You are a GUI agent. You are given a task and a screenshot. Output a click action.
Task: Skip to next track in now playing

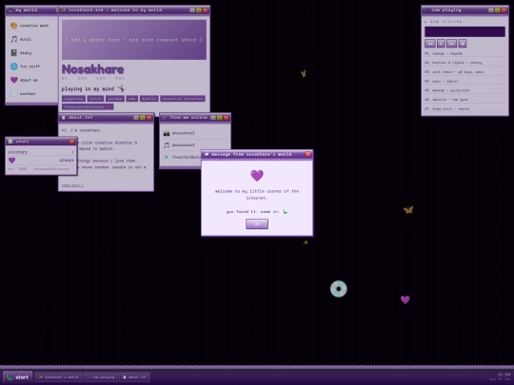coord(451,44)
